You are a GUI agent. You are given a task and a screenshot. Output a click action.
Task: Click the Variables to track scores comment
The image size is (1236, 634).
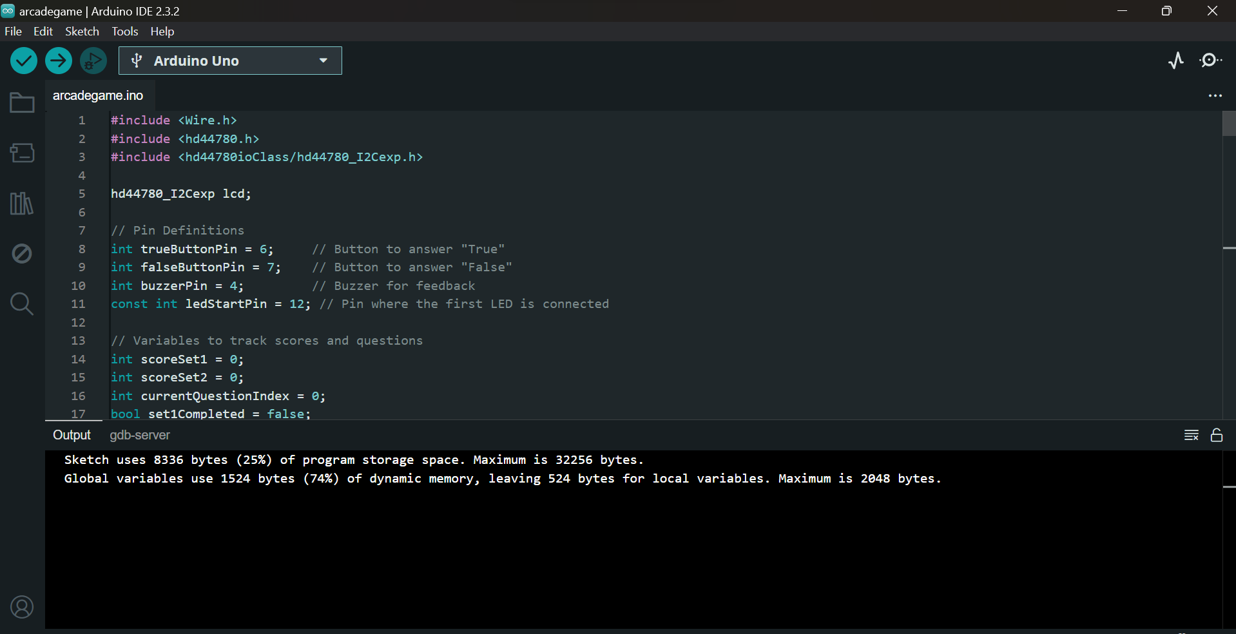click(267, 340)
